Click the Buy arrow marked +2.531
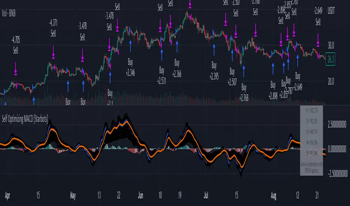The image size is (350, 206). pos(161,55)
